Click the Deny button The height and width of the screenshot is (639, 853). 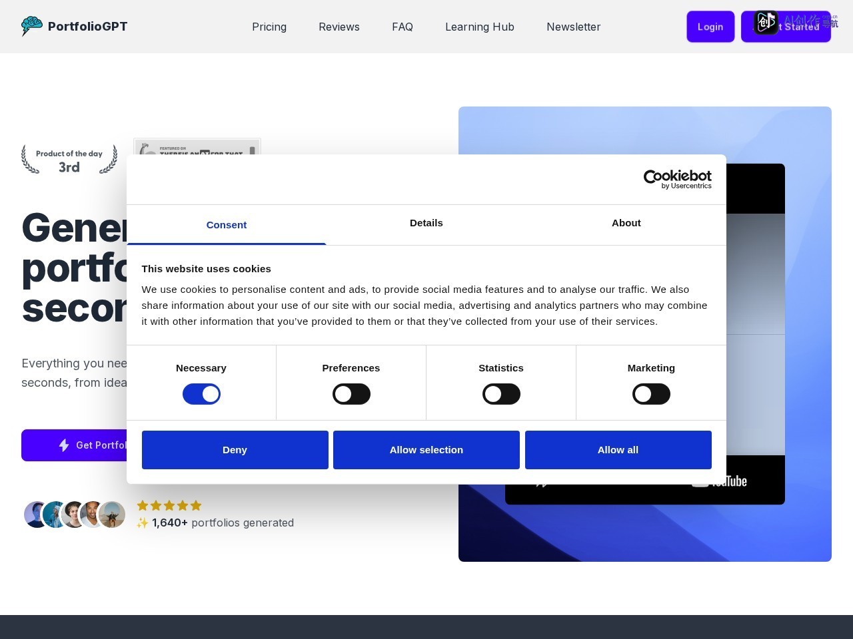pyautogui.click(x=235, y=450)
